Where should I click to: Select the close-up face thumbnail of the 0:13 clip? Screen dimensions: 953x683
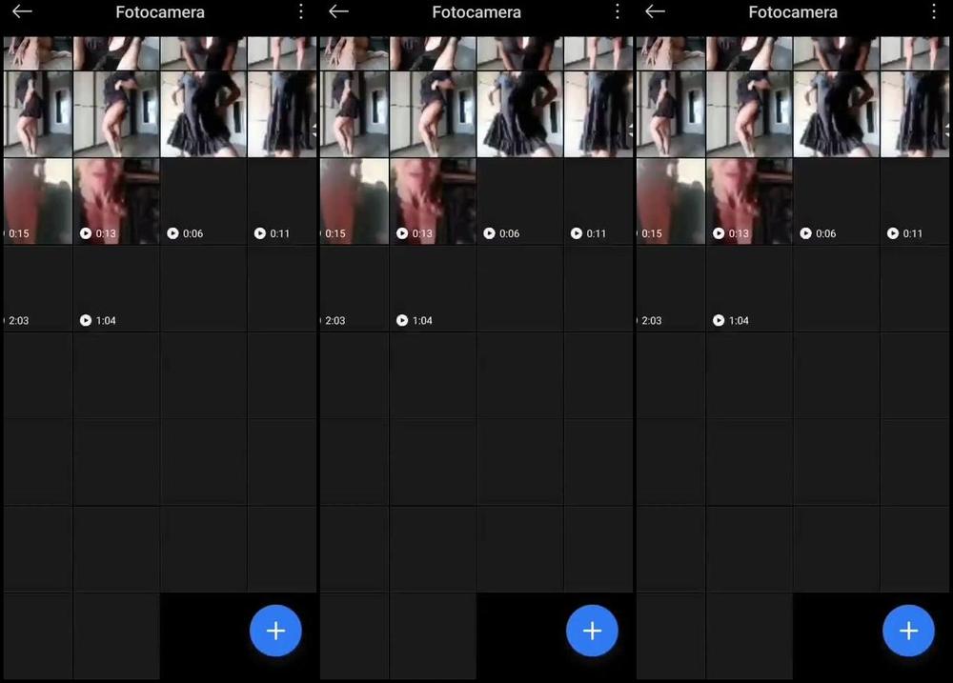[115, 195]
